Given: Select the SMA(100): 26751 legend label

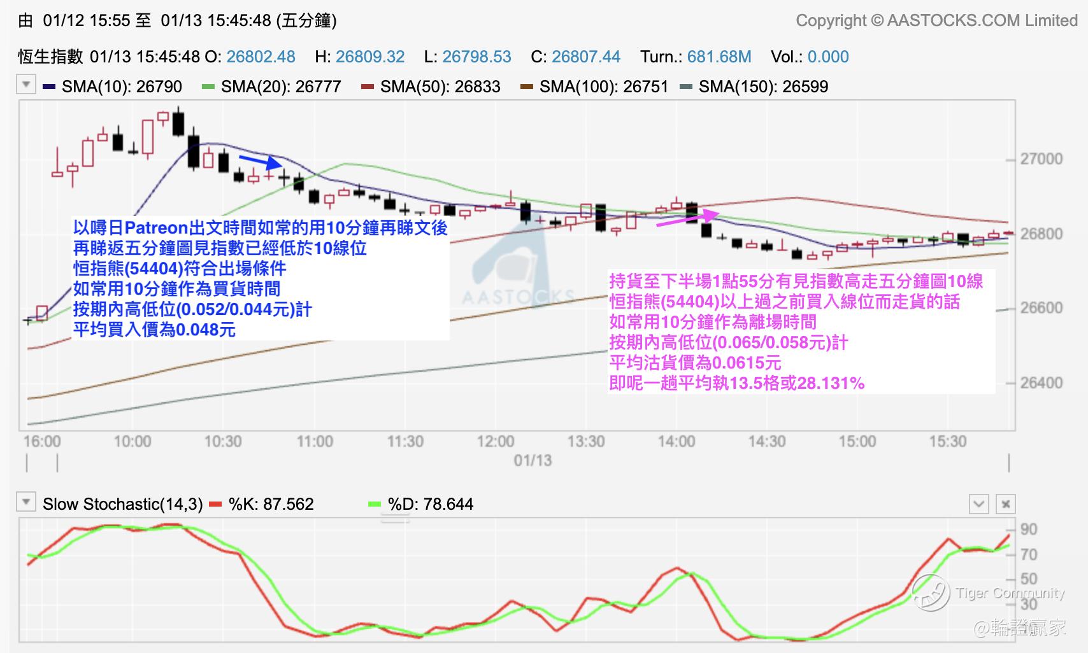Looking at the screenshot, I should (x=604, y=87).
